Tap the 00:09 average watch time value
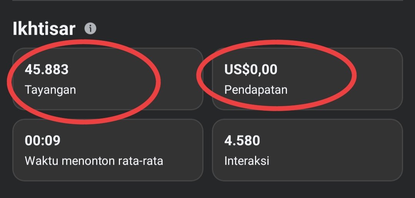 43,141
